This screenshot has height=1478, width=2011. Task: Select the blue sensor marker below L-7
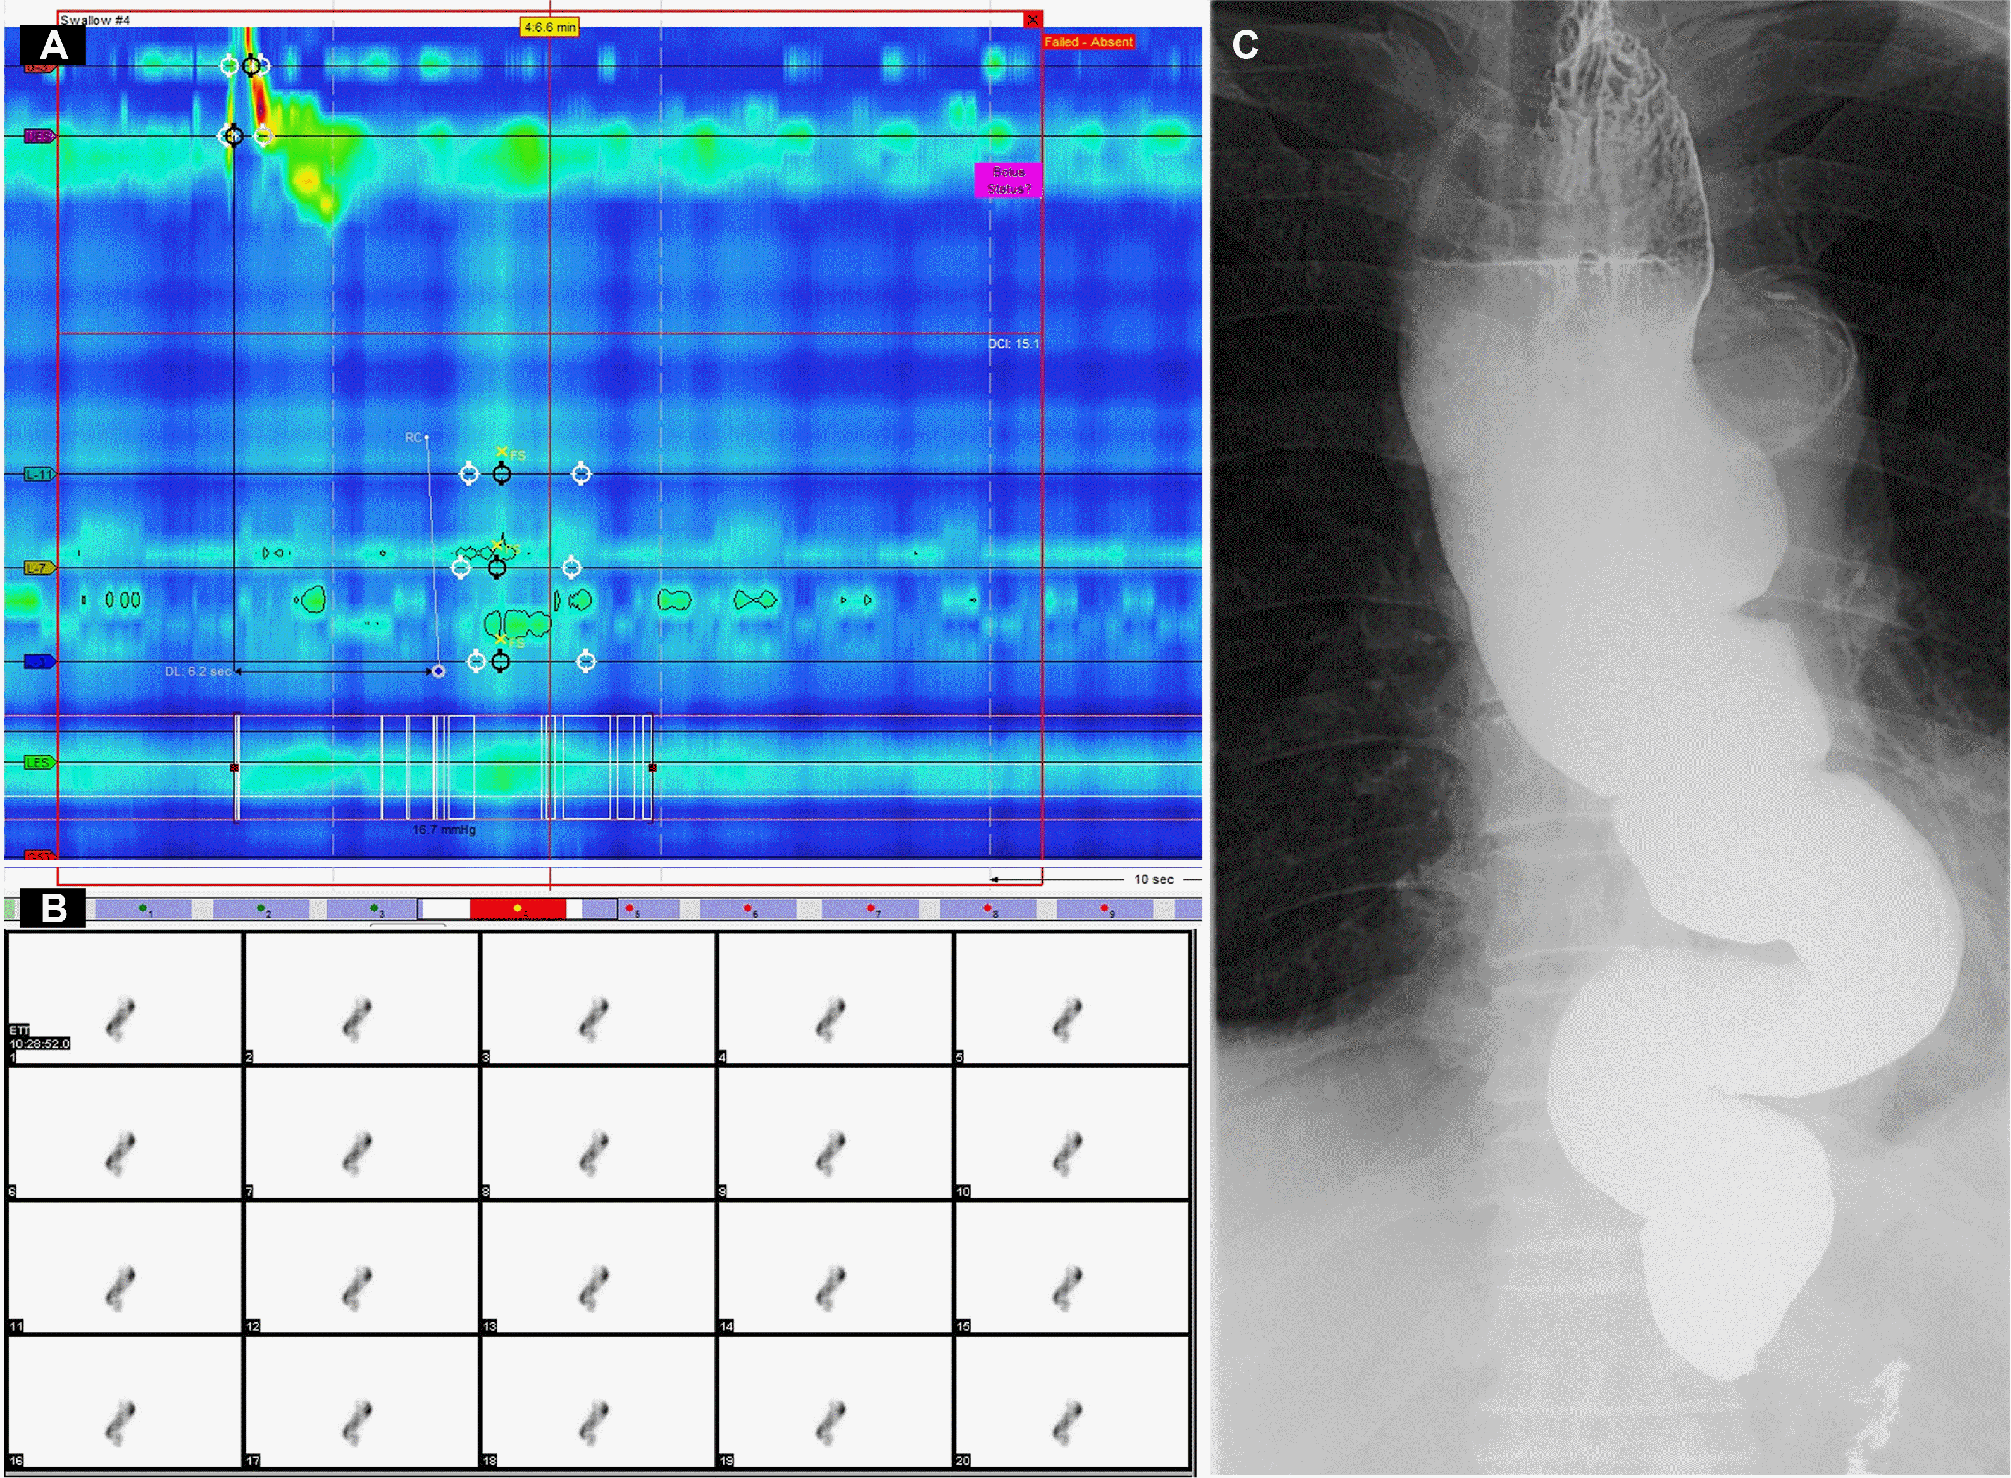pyautogui.click(x=40, y=662)
